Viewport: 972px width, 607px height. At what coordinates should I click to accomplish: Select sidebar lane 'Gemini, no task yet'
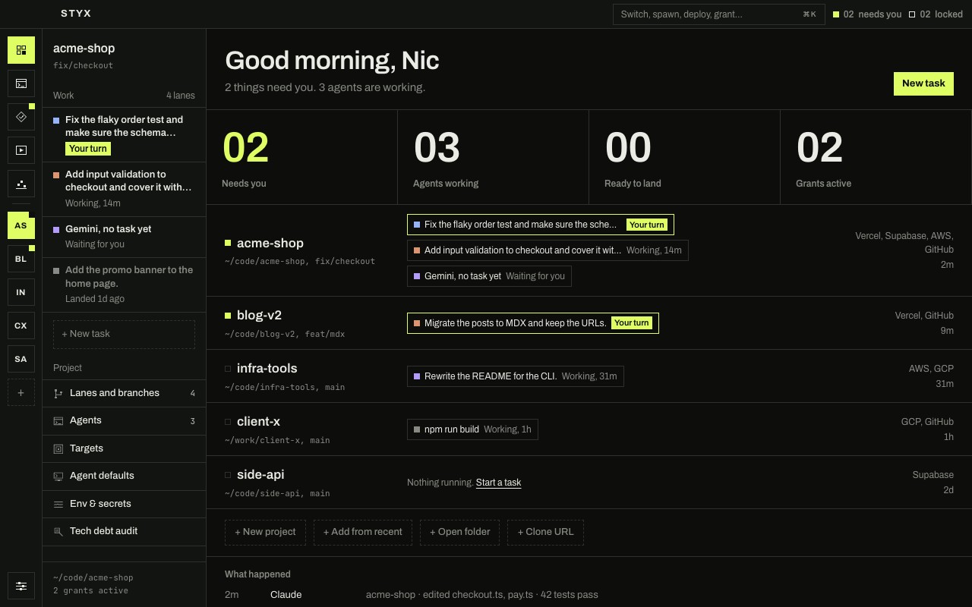[125, 237]
